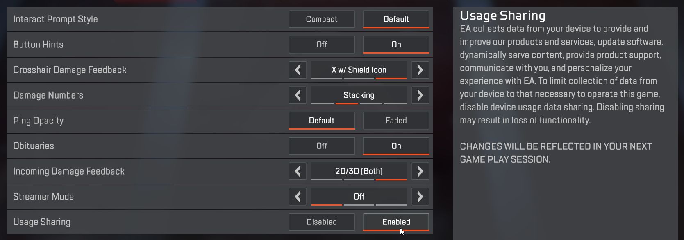The height and width of the screenshot is (240, 684).
Task: Click right arrow for Damage Numbers
Action: point(420,95)
